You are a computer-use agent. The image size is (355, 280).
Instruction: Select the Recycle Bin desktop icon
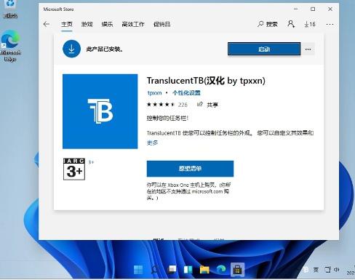coord(10,9)
